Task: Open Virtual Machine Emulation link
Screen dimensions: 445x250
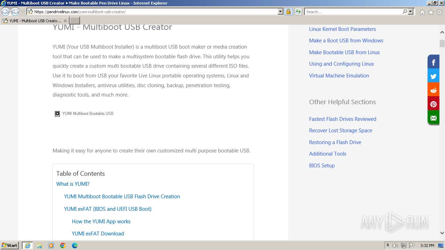Action: 339,76
